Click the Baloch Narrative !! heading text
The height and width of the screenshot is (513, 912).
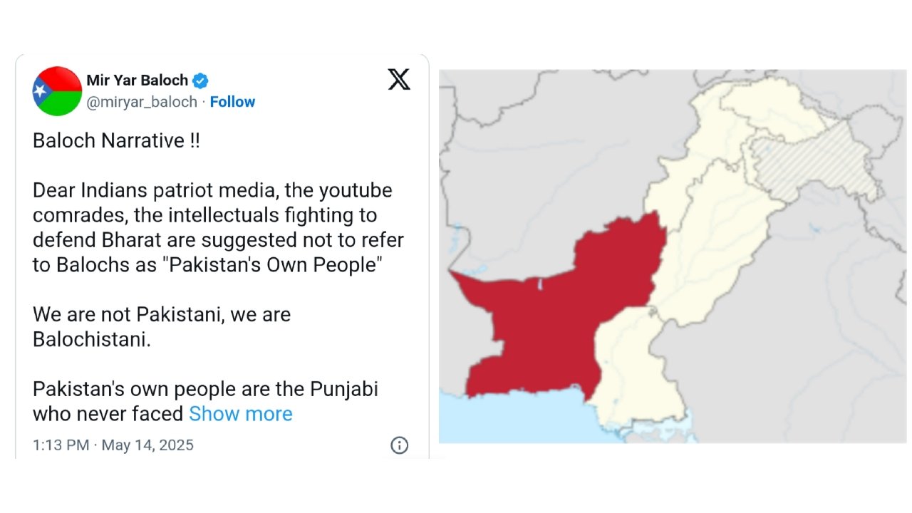tap(116, 140)
